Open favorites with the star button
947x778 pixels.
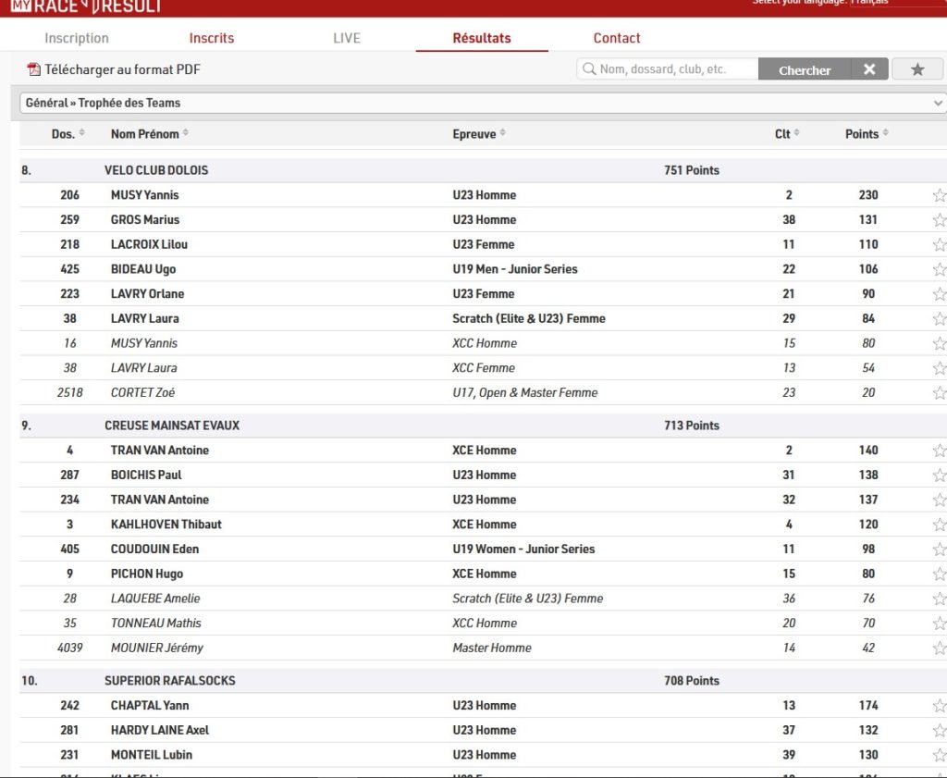click(917, 69)
